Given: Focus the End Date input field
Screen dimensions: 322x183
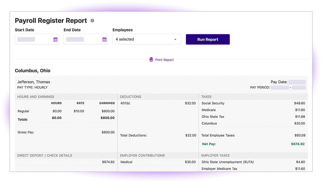Looking at the screenshot, I should point(86,39).
